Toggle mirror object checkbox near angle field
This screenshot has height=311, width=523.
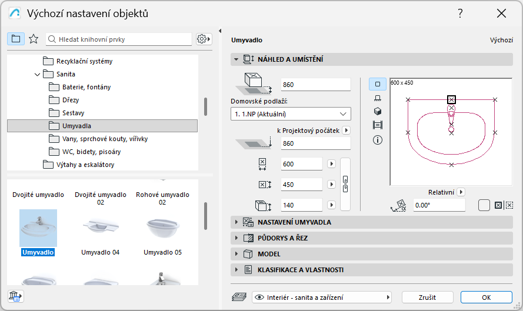pyautogui.click(x=484, y=205)
